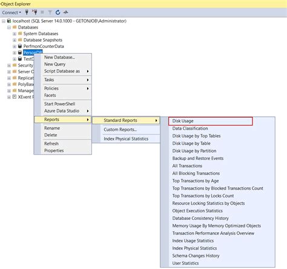Screen dimensions: 287x269
Task: Open the Connect dropdown in Object Explorer
Action: (x=12, y=13)
